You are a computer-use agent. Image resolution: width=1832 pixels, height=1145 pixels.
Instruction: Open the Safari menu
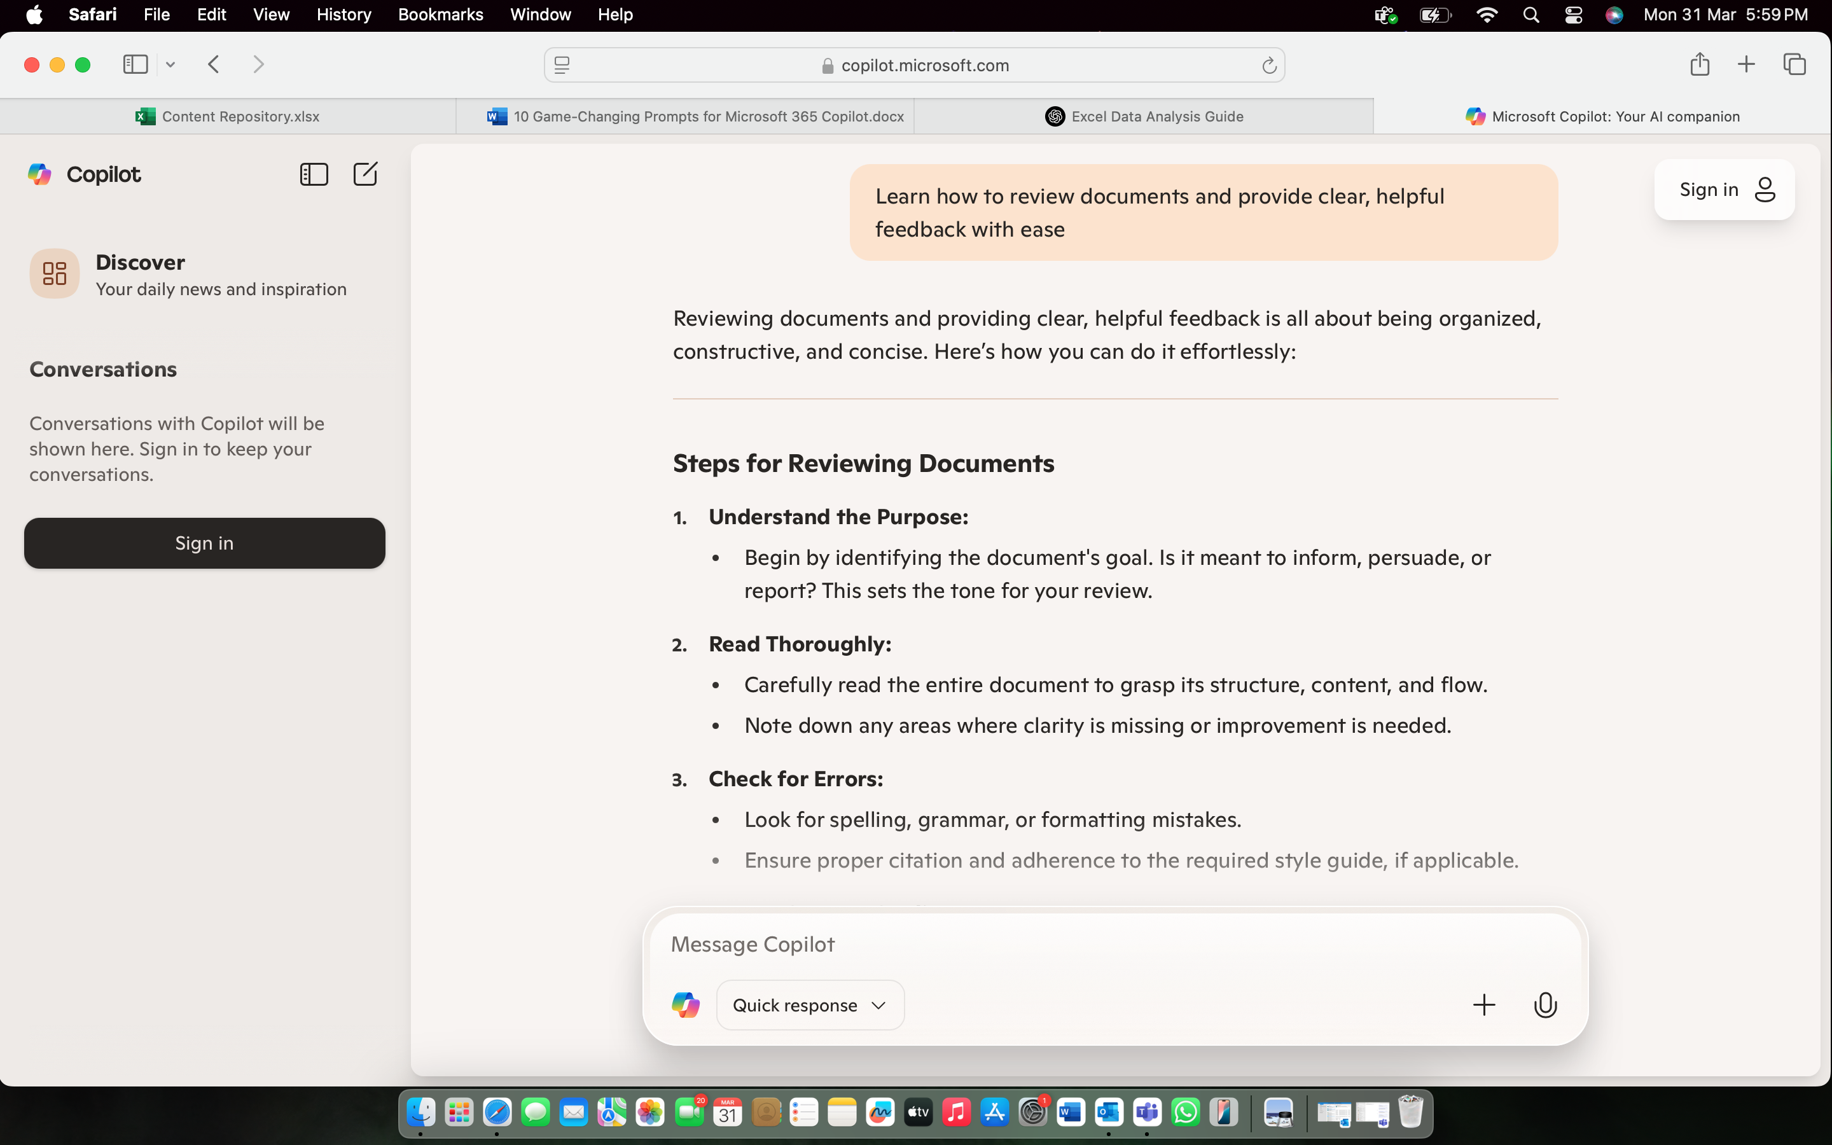[x=92, y=15]
